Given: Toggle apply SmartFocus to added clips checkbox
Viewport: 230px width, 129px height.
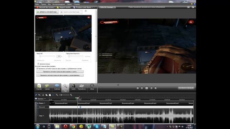Looking at the screenshot, I should point(37,68).
